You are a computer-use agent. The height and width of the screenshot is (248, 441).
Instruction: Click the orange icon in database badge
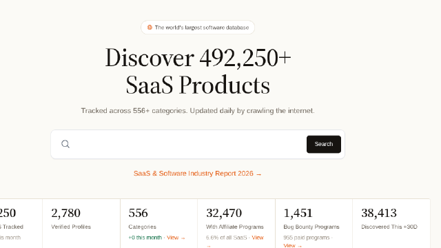pos(150,28)
